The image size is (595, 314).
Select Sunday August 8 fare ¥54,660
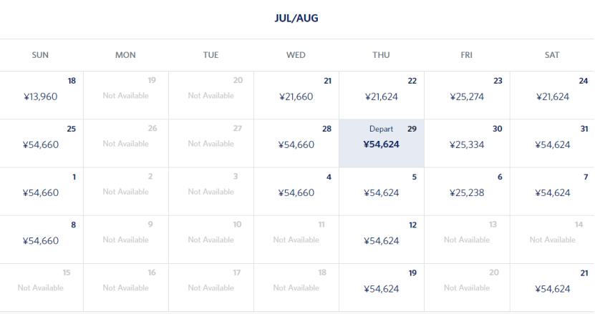coord(42,240)
